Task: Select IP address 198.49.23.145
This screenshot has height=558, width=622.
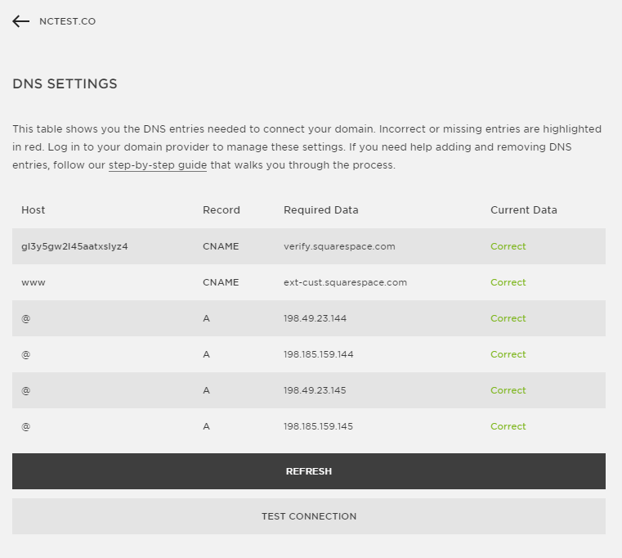Action: (315, 390)
